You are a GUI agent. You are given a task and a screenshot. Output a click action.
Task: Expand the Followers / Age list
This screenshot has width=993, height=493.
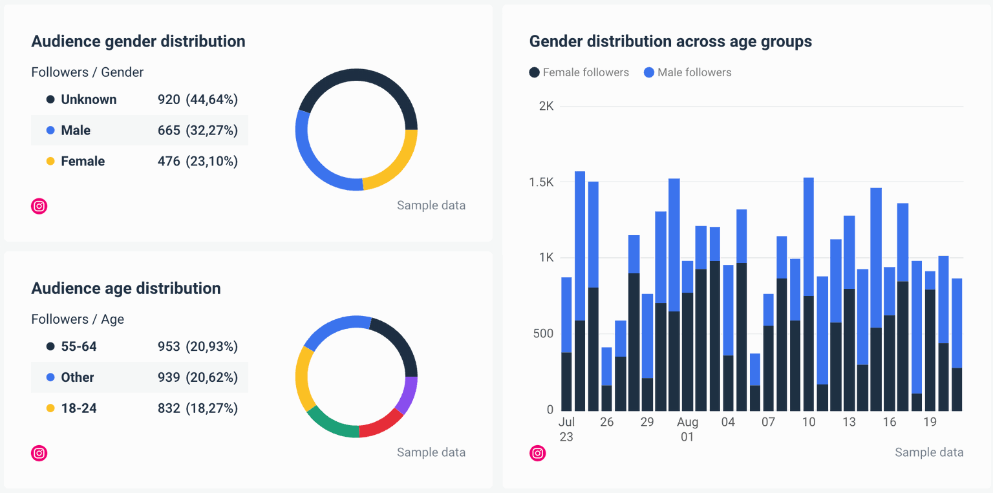(78, 319)
